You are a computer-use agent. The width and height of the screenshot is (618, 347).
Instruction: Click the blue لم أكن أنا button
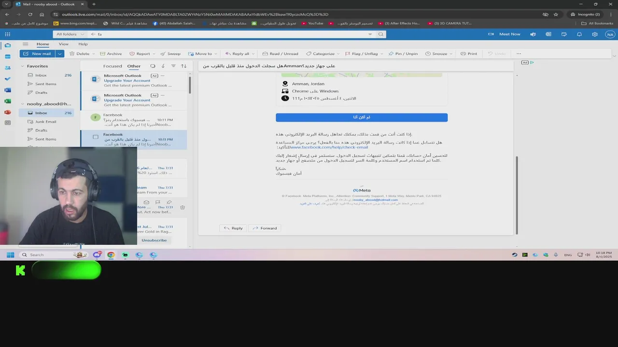tap(362, 117)
